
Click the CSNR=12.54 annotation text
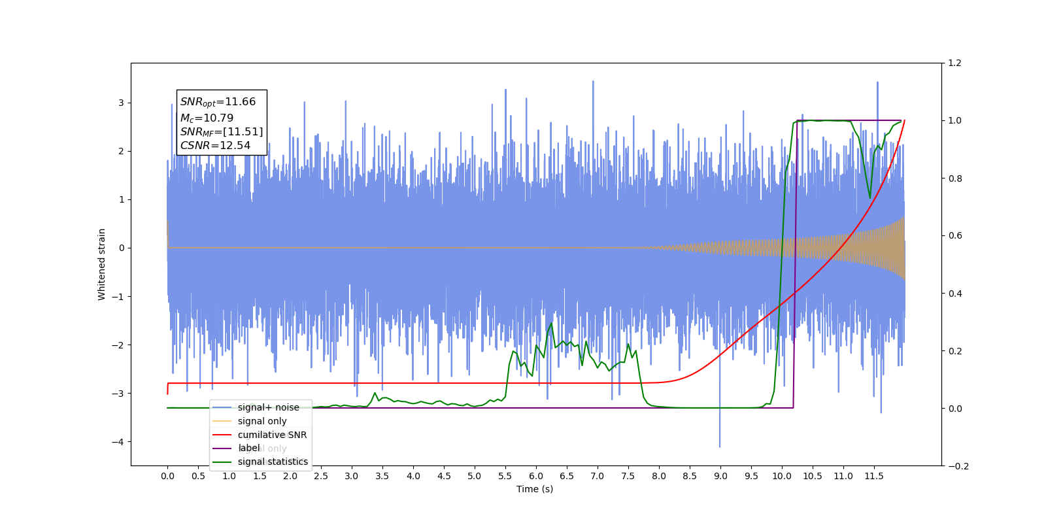215,145
